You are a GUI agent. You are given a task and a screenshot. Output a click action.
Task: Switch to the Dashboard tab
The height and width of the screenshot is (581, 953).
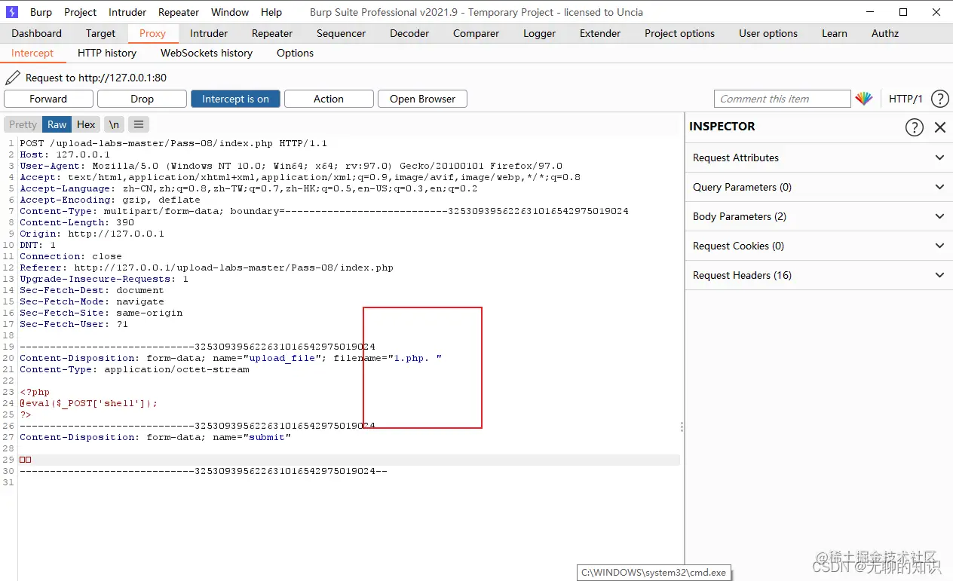coord(37,33)
